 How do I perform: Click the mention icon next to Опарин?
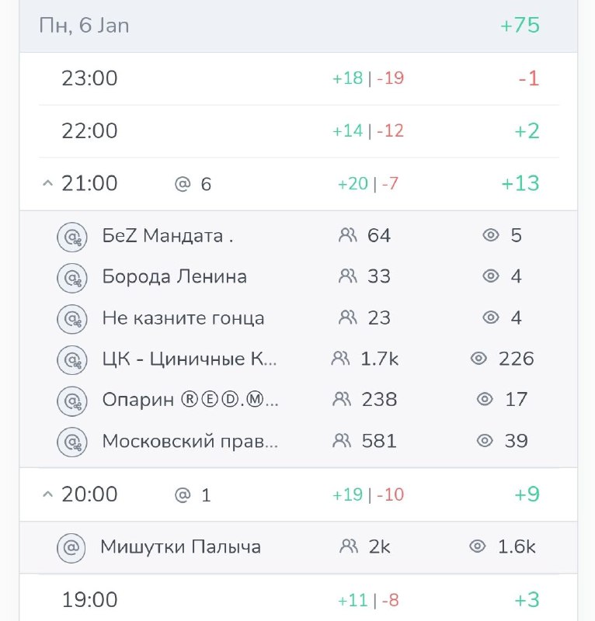tap(71, 401)
